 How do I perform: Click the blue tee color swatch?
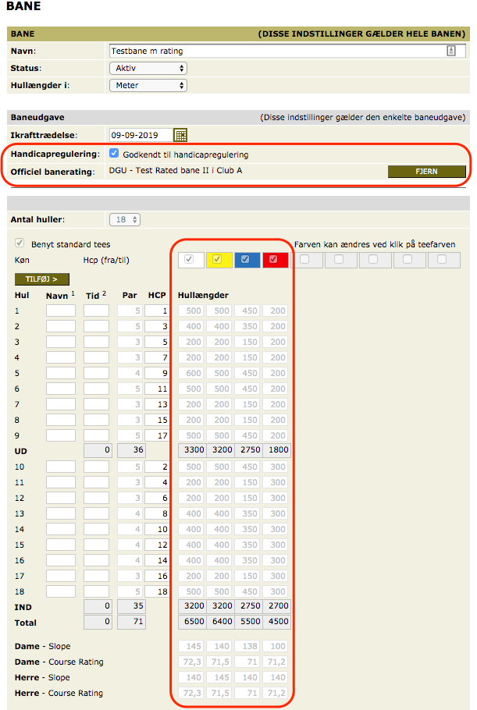[246, 259]
